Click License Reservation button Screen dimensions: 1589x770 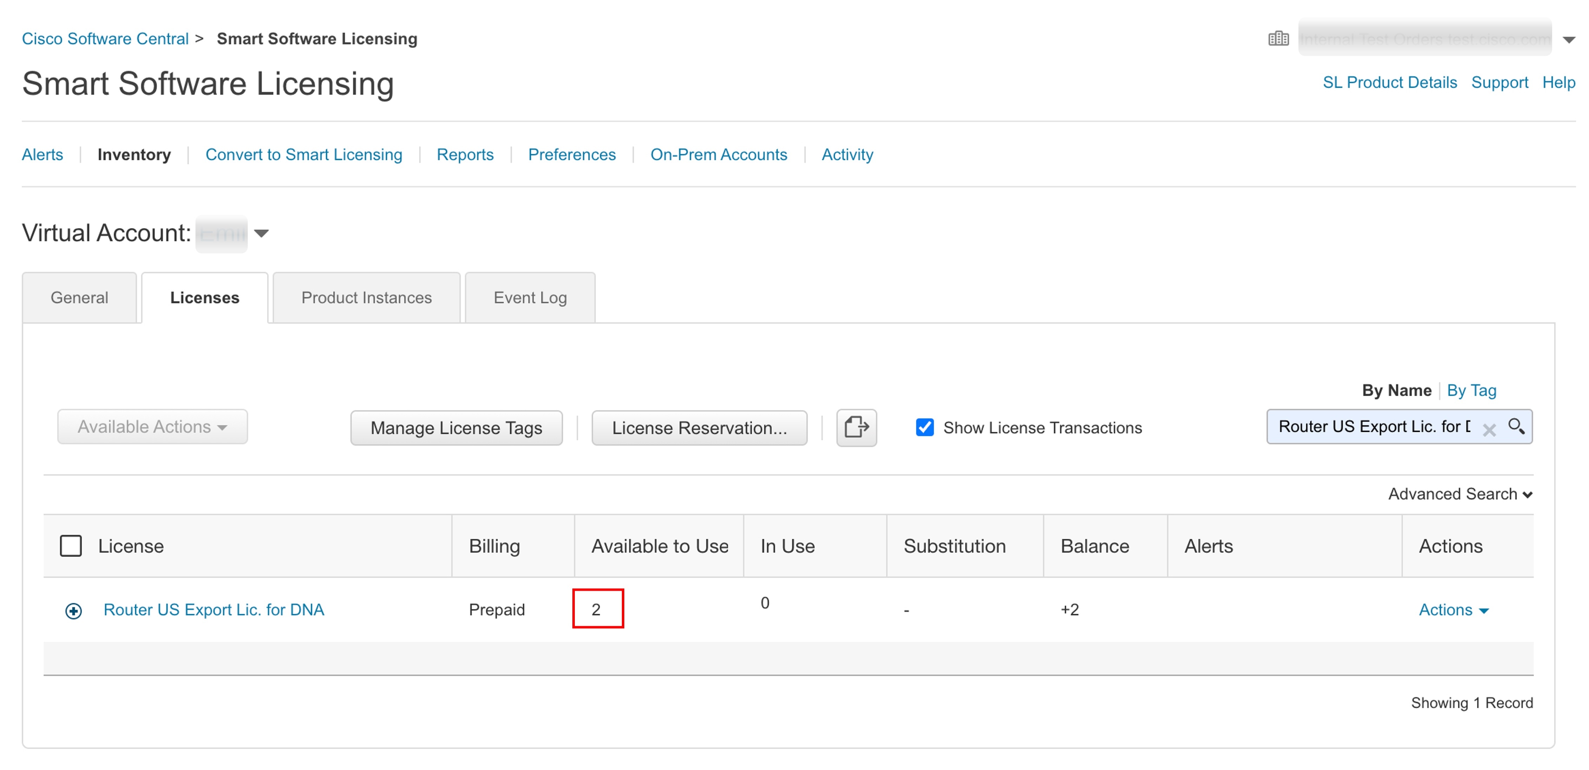699,427
